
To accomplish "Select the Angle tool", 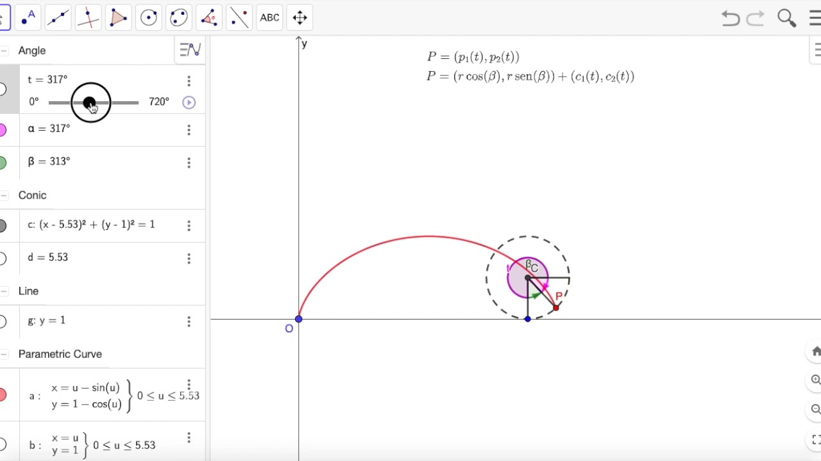I will click(208, 17).
